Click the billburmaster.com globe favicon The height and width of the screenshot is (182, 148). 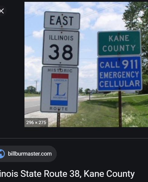click(2, 154)
